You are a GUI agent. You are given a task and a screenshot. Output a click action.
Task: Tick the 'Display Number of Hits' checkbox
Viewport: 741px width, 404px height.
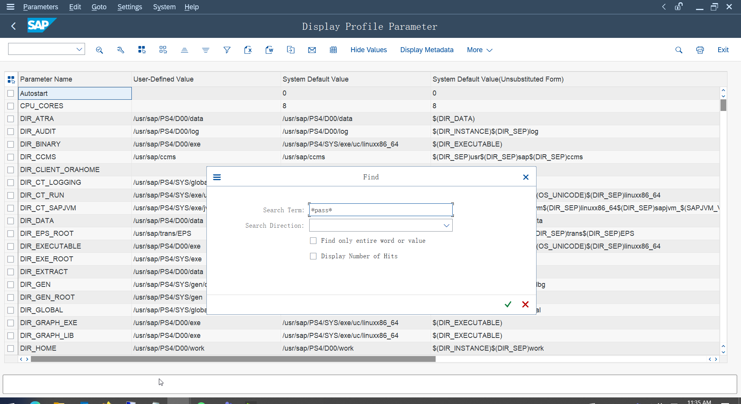[313, 256]
